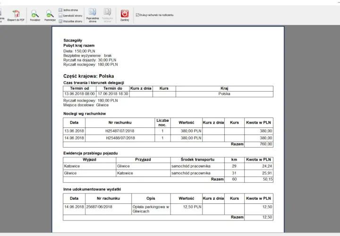340x236 pixels.
Task: Click the 60 km total cell
Action: (234, 179)
